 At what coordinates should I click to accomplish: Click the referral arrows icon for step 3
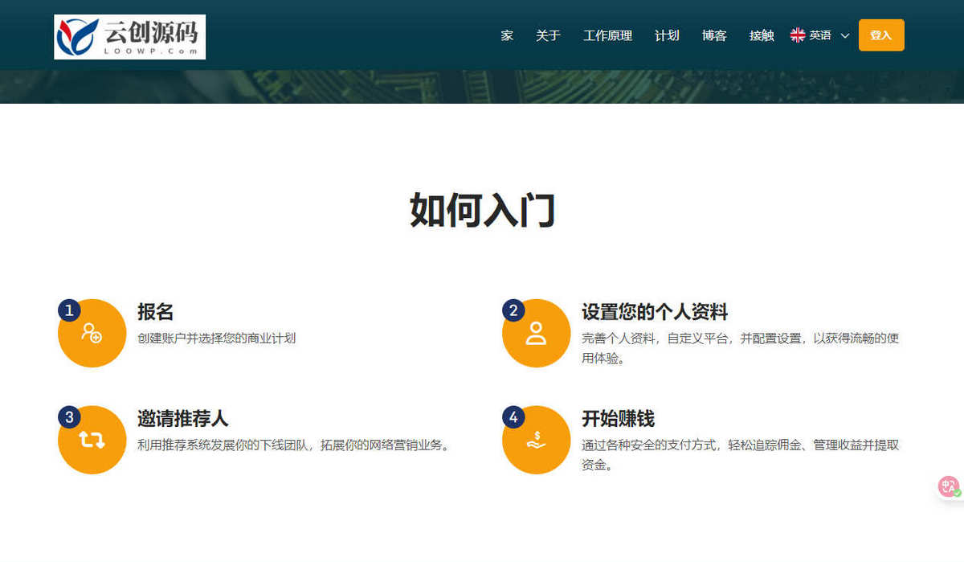[x=92, y=440]
